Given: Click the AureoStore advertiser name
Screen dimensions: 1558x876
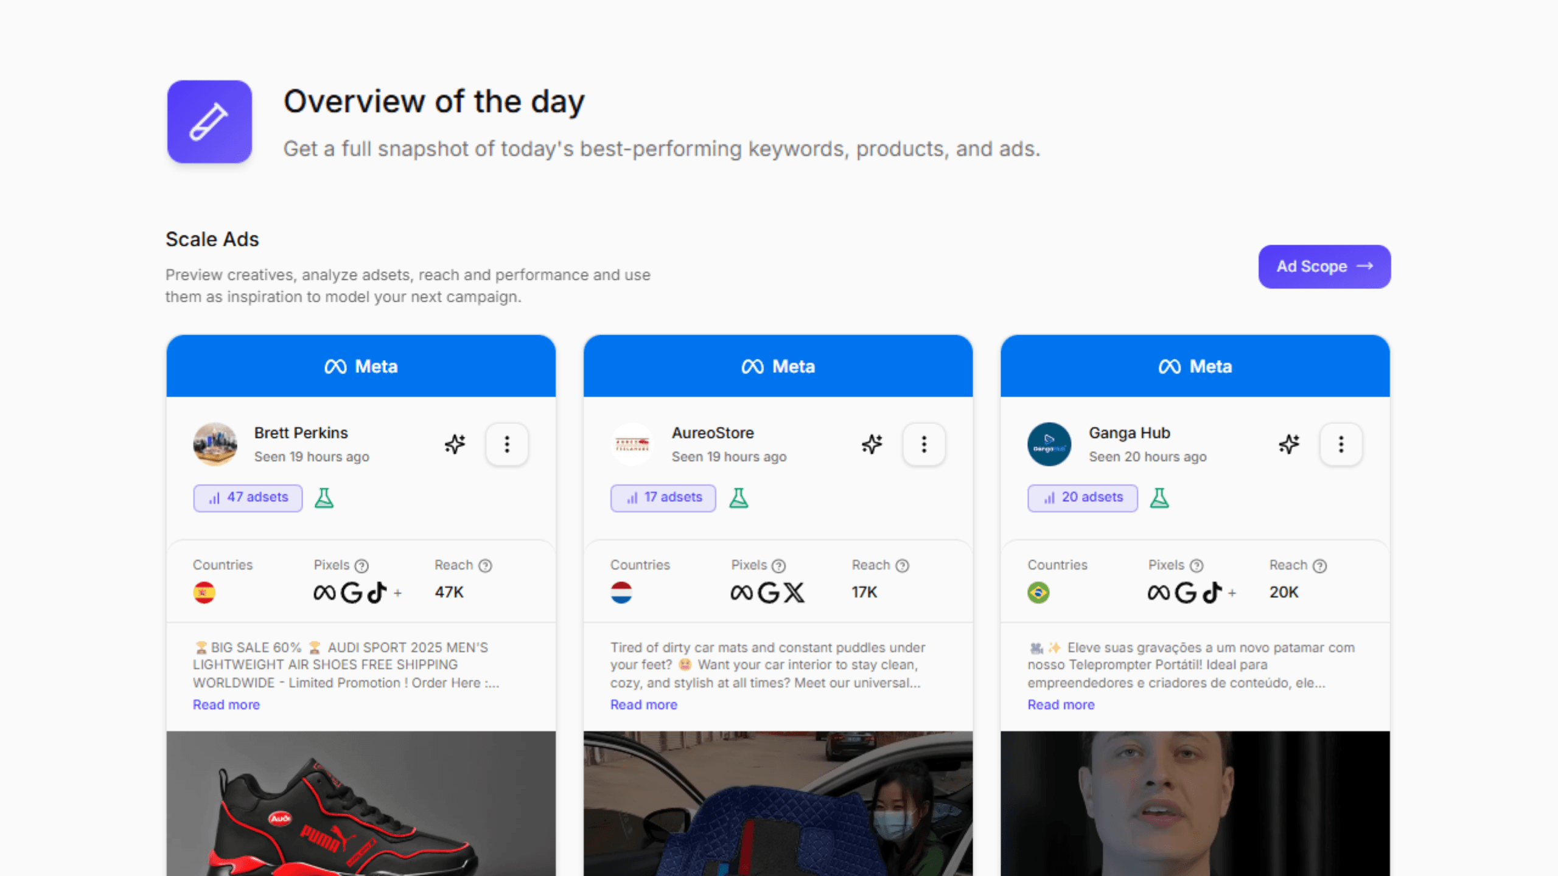Looking at the screenshot, I should tap(713, 433).
